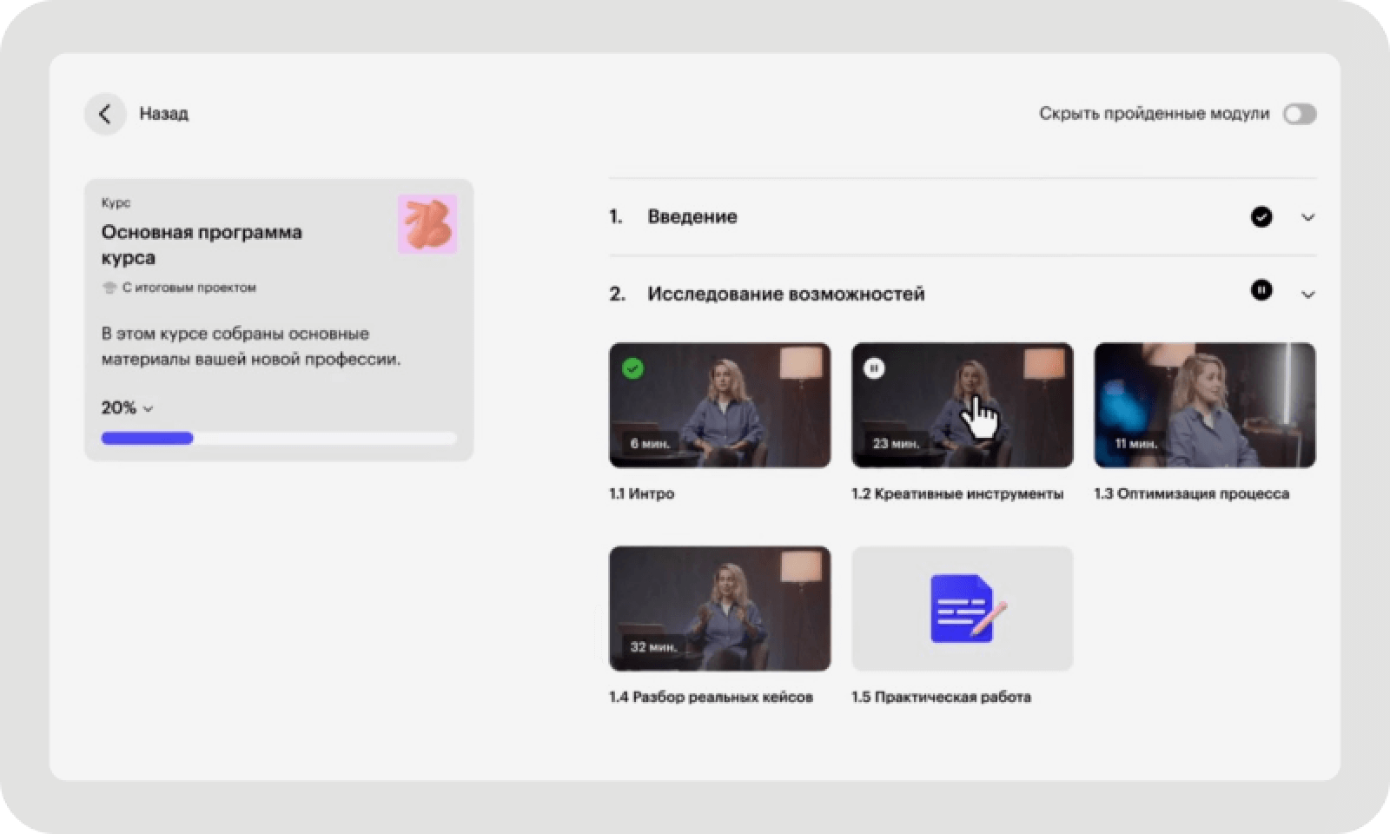Open the 2. Исследование возможностей module title
Image resolution: width=1390 pixels, height=834 pixels.
click(767, 294)
